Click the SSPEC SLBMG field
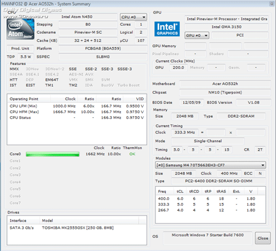The image size is (276, 251). coord(103,57)
